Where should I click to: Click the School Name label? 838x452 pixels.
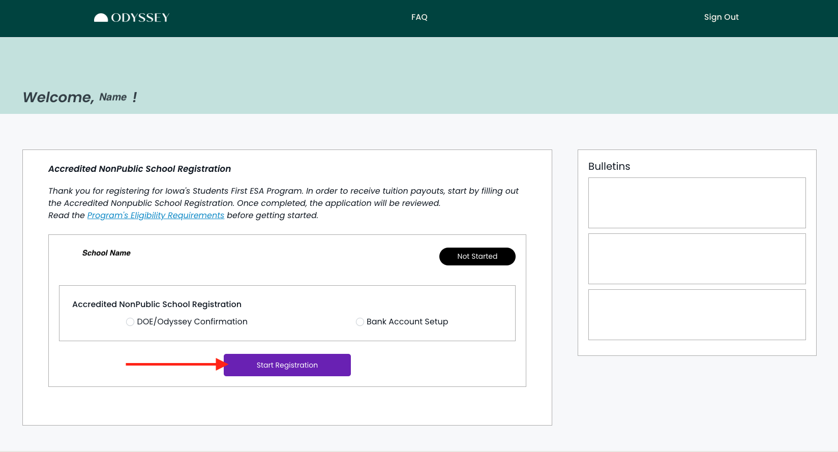pos(106,253)
